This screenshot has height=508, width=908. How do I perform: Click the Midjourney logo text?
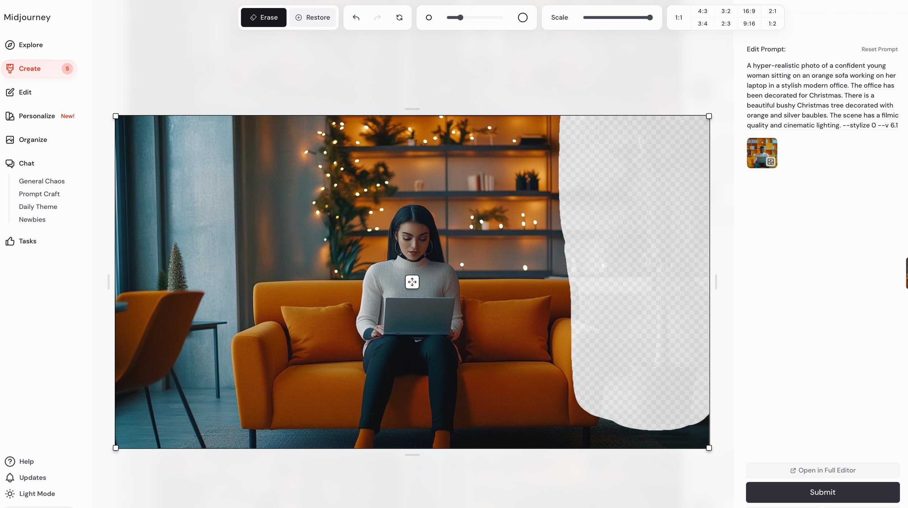[27, 17]
